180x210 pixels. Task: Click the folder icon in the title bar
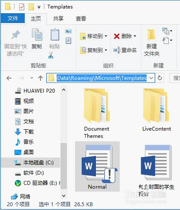[8, 7]
